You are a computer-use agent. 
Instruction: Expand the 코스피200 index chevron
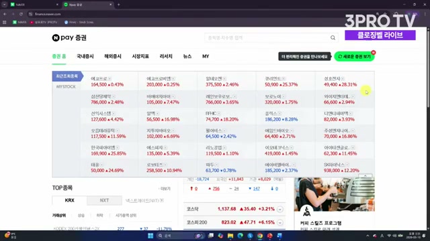tap(279, 223)
